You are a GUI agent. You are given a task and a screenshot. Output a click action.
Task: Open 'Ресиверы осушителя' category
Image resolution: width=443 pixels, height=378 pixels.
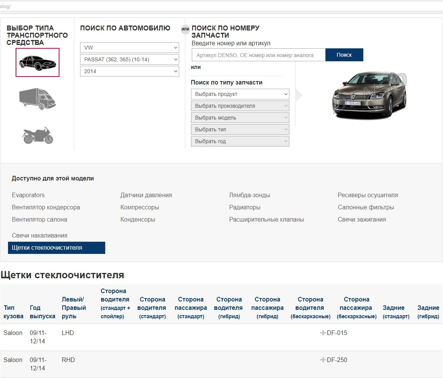coord(368,195)
